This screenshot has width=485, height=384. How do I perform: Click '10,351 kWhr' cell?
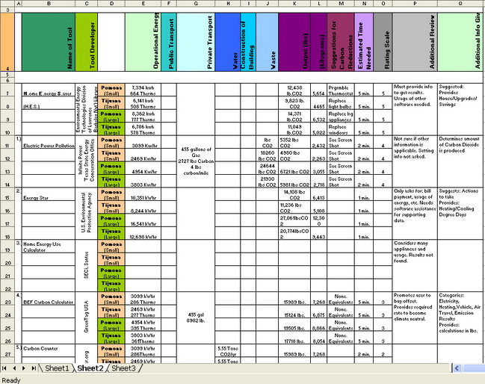(x=143, y=194)
